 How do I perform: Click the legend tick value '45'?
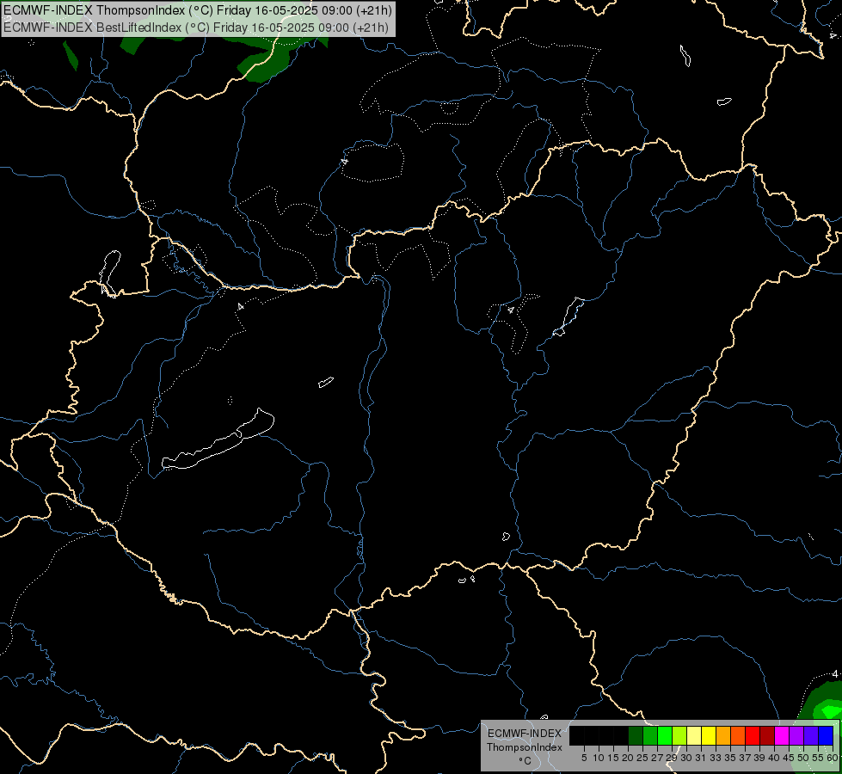tap(789, 758)
